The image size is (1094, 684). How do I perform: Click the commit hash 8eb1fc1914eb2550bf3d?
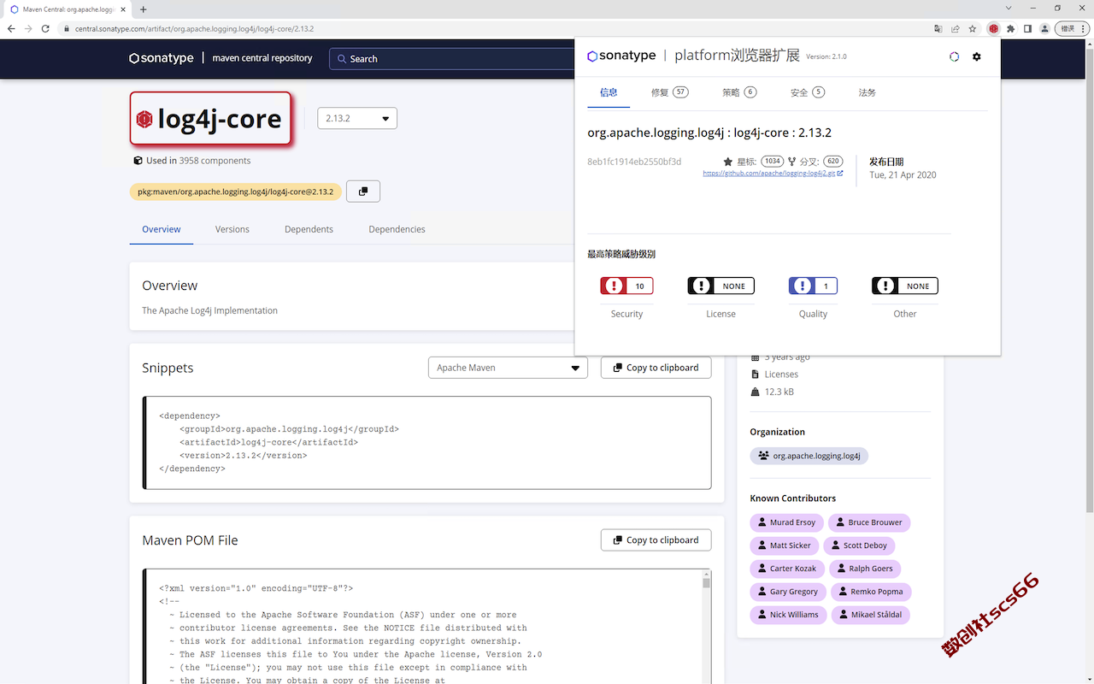[x=634, y=162]
